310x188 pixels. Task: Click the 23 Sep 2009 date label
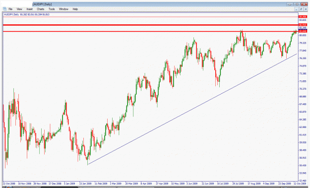[285, 184]
